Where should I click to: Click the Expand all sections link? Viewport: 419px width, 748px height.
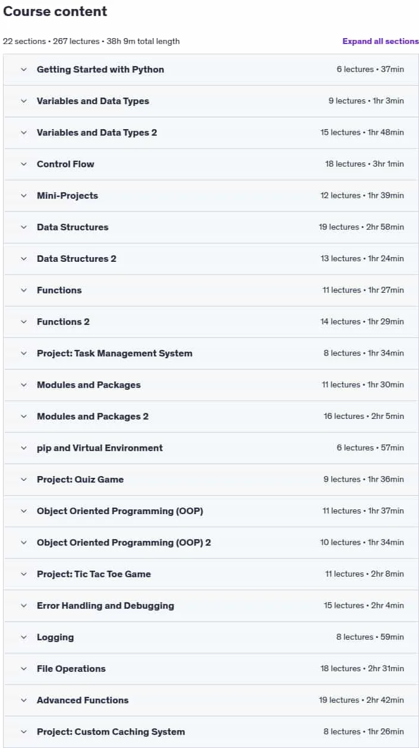(x=380, y=41)
